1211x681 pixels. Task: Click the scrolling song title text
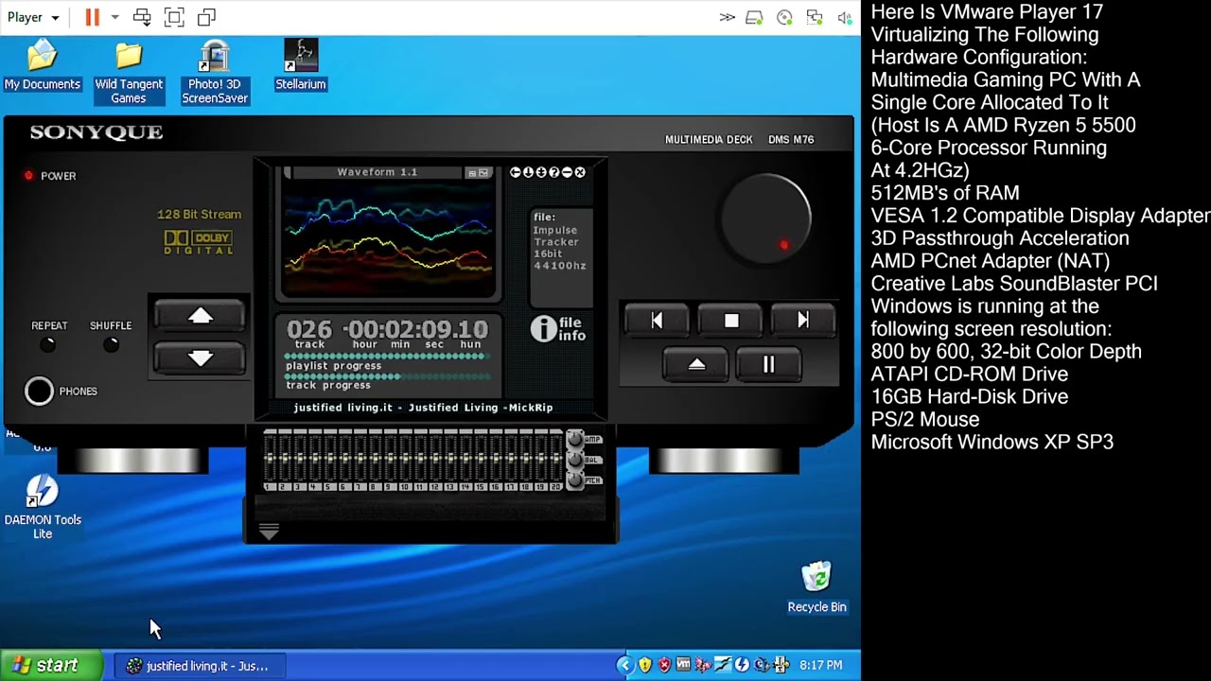423,408
